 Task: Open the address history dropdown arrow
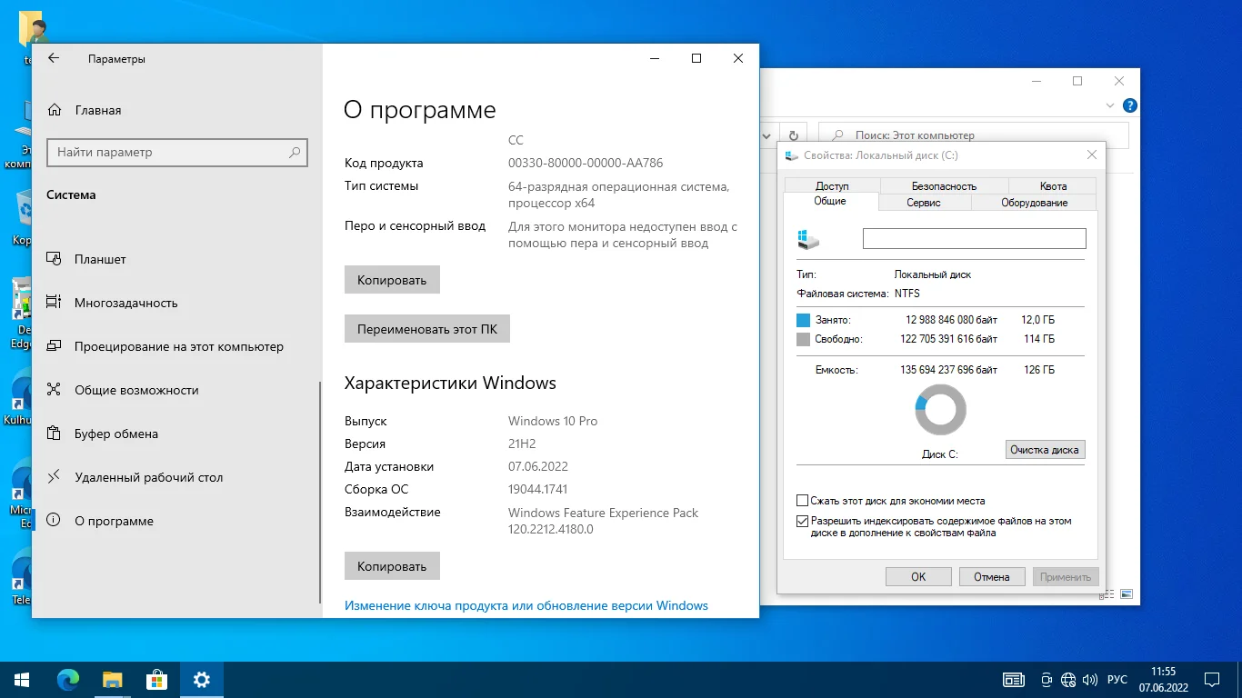pyautogui.click(x=768, y=135)
